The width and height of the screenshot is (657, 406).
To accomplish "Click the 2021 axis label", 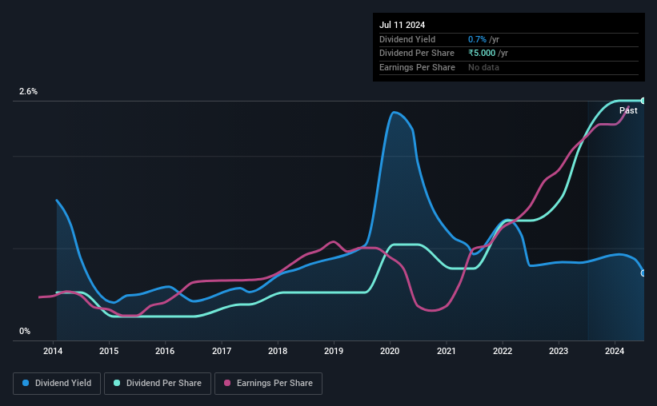I will click(x=447, y=351).
